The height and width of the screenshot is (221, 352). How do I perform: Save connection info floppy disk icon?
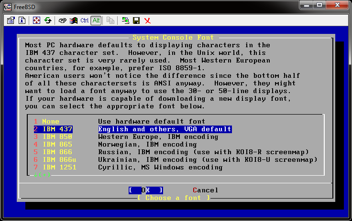[136, 21]
